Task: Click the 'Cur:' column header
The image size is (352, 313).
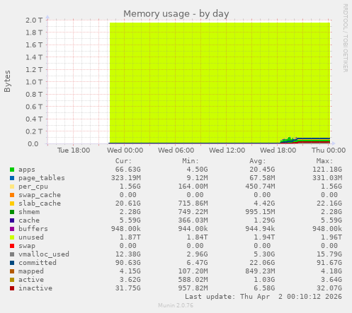Action: (123, 161)
